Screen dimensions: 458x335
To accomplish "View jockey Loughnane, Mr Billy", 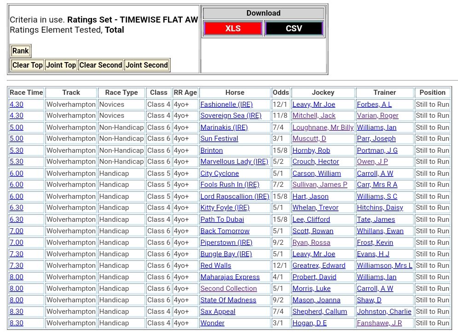I will [323, 127].
